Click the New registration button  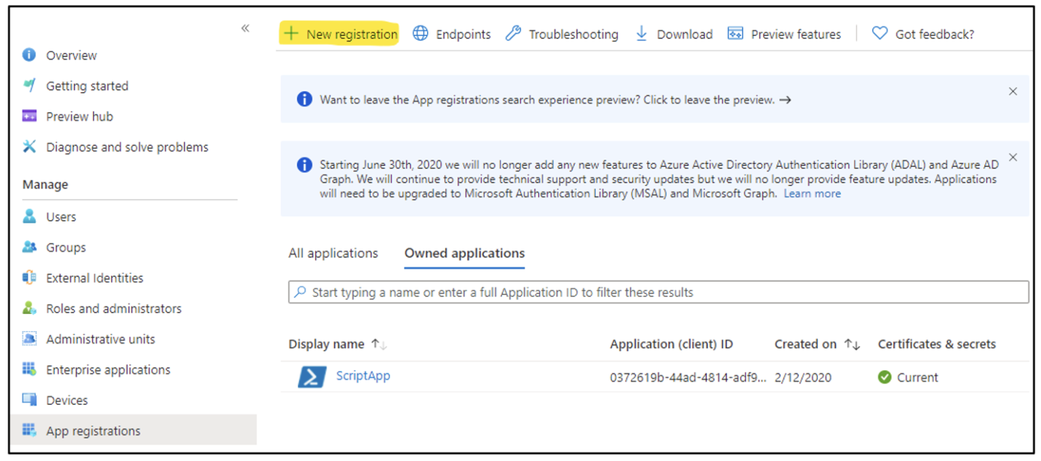339,33
